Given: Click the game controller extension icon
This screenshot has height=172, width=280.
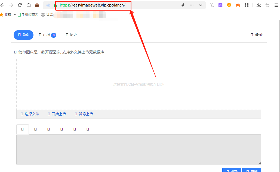Looking at the screenshot, I should [x=238, y=5].
